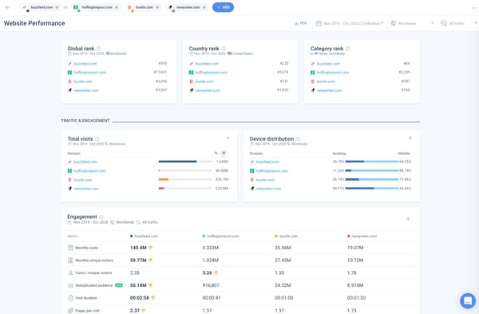Remove huffingtonpost.com from the comparison bar
The height and width of the screenshot is (314, 479).
pyautogui.click(x=117, y=7)
